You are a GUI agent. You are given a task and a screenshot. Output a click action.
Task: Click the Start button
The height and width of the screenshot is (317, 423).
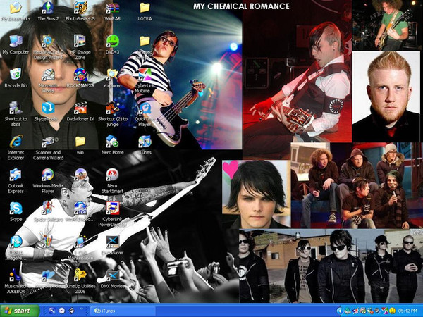pyautogui.click(x=20, y=310)
